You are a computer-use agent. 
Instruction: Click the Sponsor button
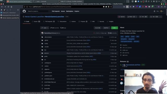point(122,17)
